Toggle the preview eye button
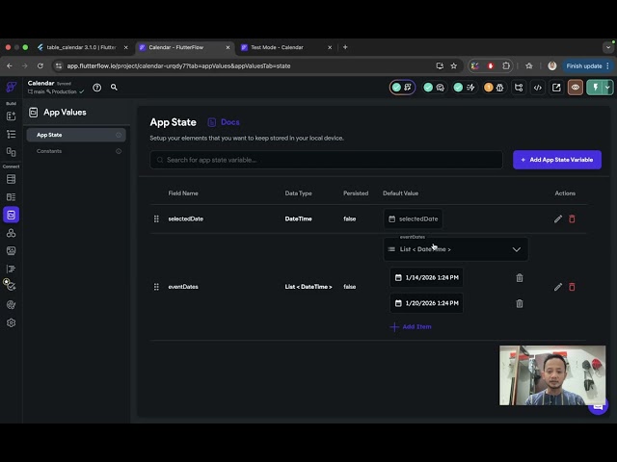This screenshot has width=617, height=462. click(x=576, y=88)
